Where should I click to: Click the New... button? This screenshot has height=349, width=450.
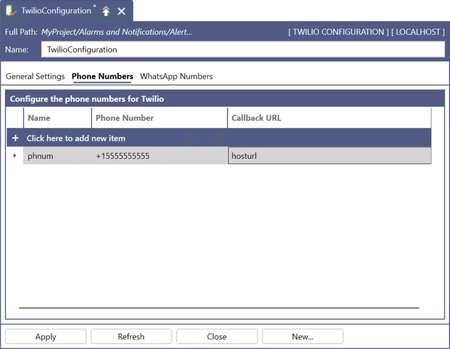(x=303, y=336)
